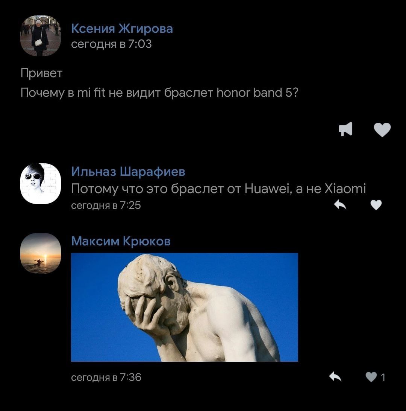Open Ильназ Шарафиев's avatar picture
Image resolution: width=406 pixels, height=411 pixels.
(41, 184)
